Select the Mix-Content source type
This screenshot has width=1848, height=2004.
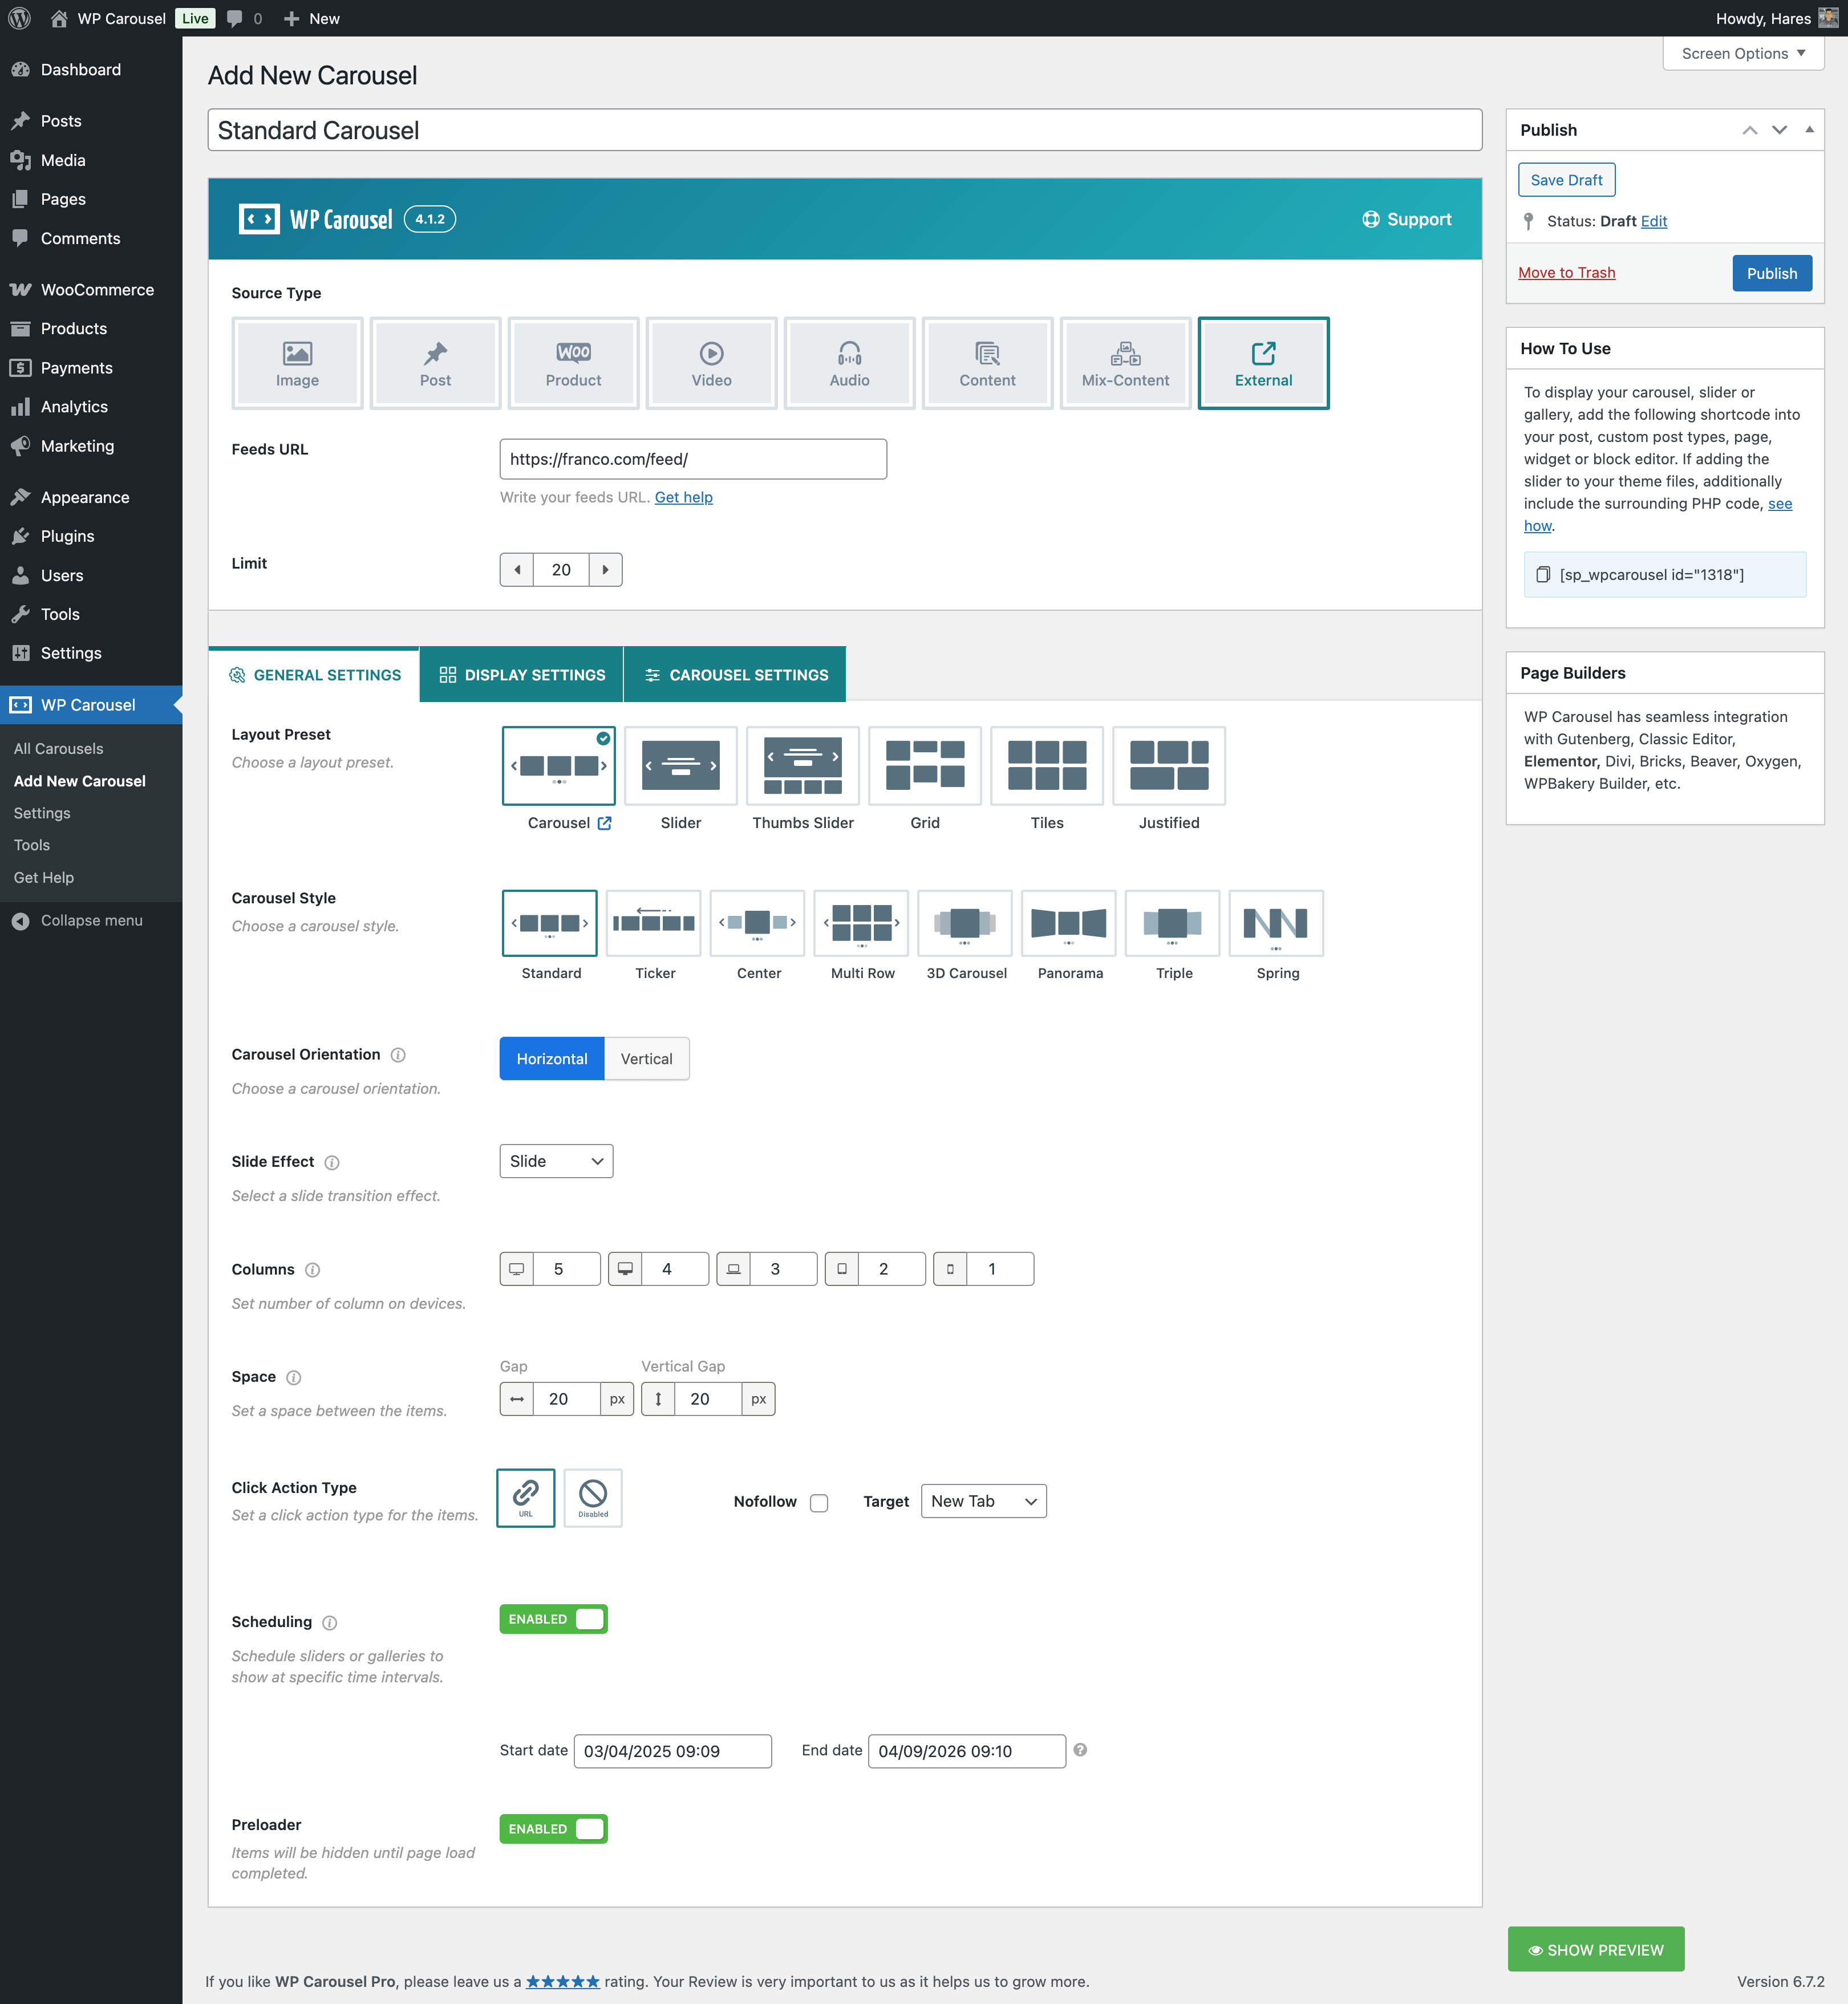click(1125, 363)
